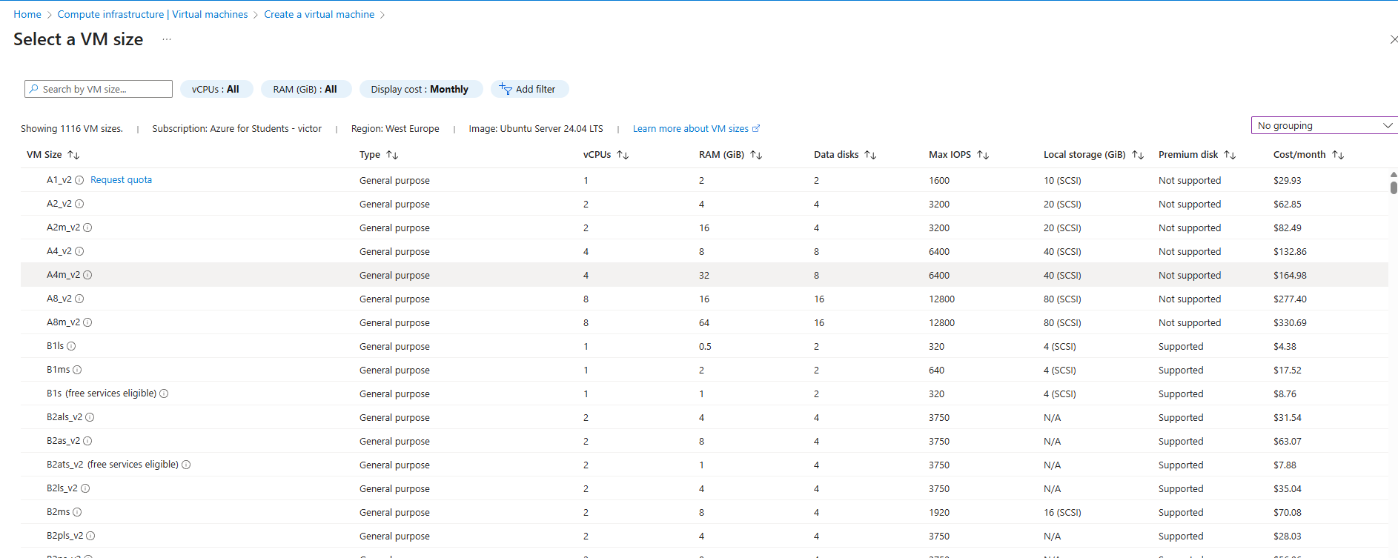This screenshot has height=558, width=1398.
Task: Click the info icon next to A1_v2
Action: coord(79,180)
